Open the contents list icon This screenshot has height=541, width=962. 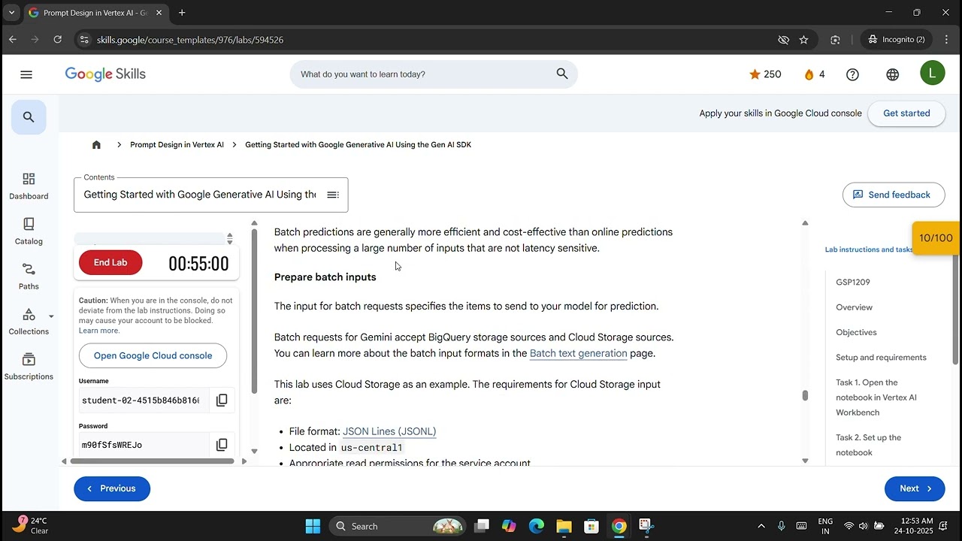click(x=333, y=195)
